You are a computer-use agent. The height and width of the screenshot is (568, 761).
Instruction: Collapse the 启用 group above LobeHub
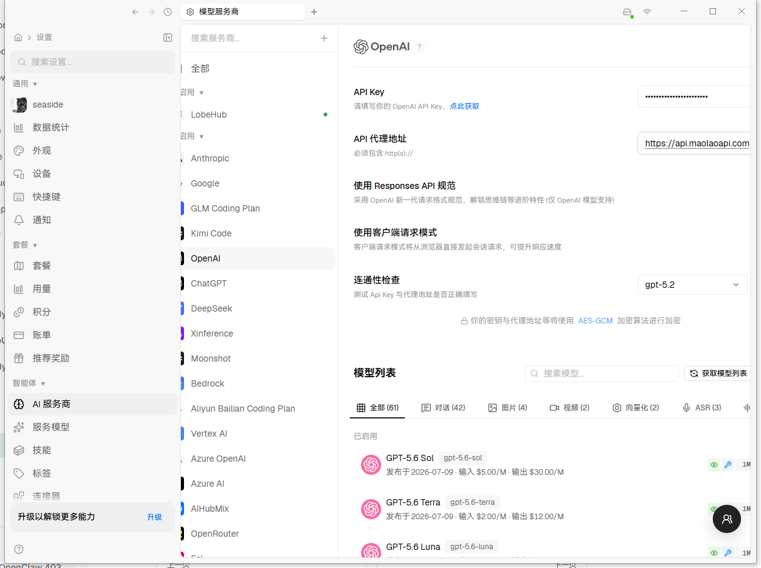pos(193,93)
